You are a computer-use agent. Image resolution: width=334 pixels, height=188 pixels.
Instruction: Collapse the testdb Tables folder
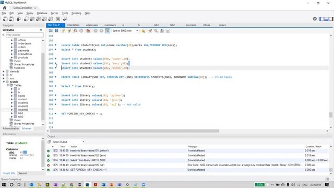tap(8, 85)
